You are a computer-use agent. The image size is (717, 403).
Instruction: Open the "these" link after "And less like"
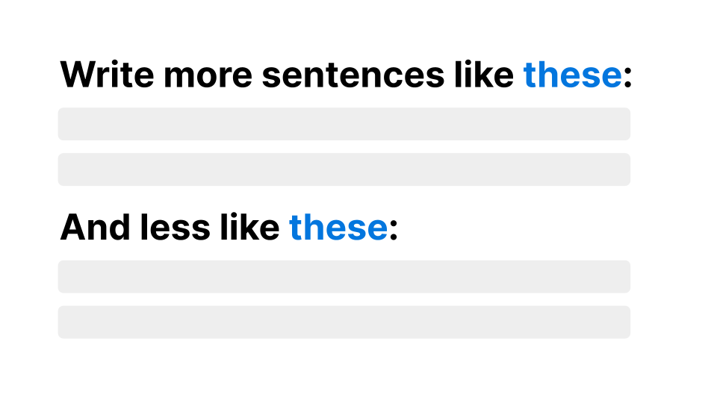click(x=338, y=227)
